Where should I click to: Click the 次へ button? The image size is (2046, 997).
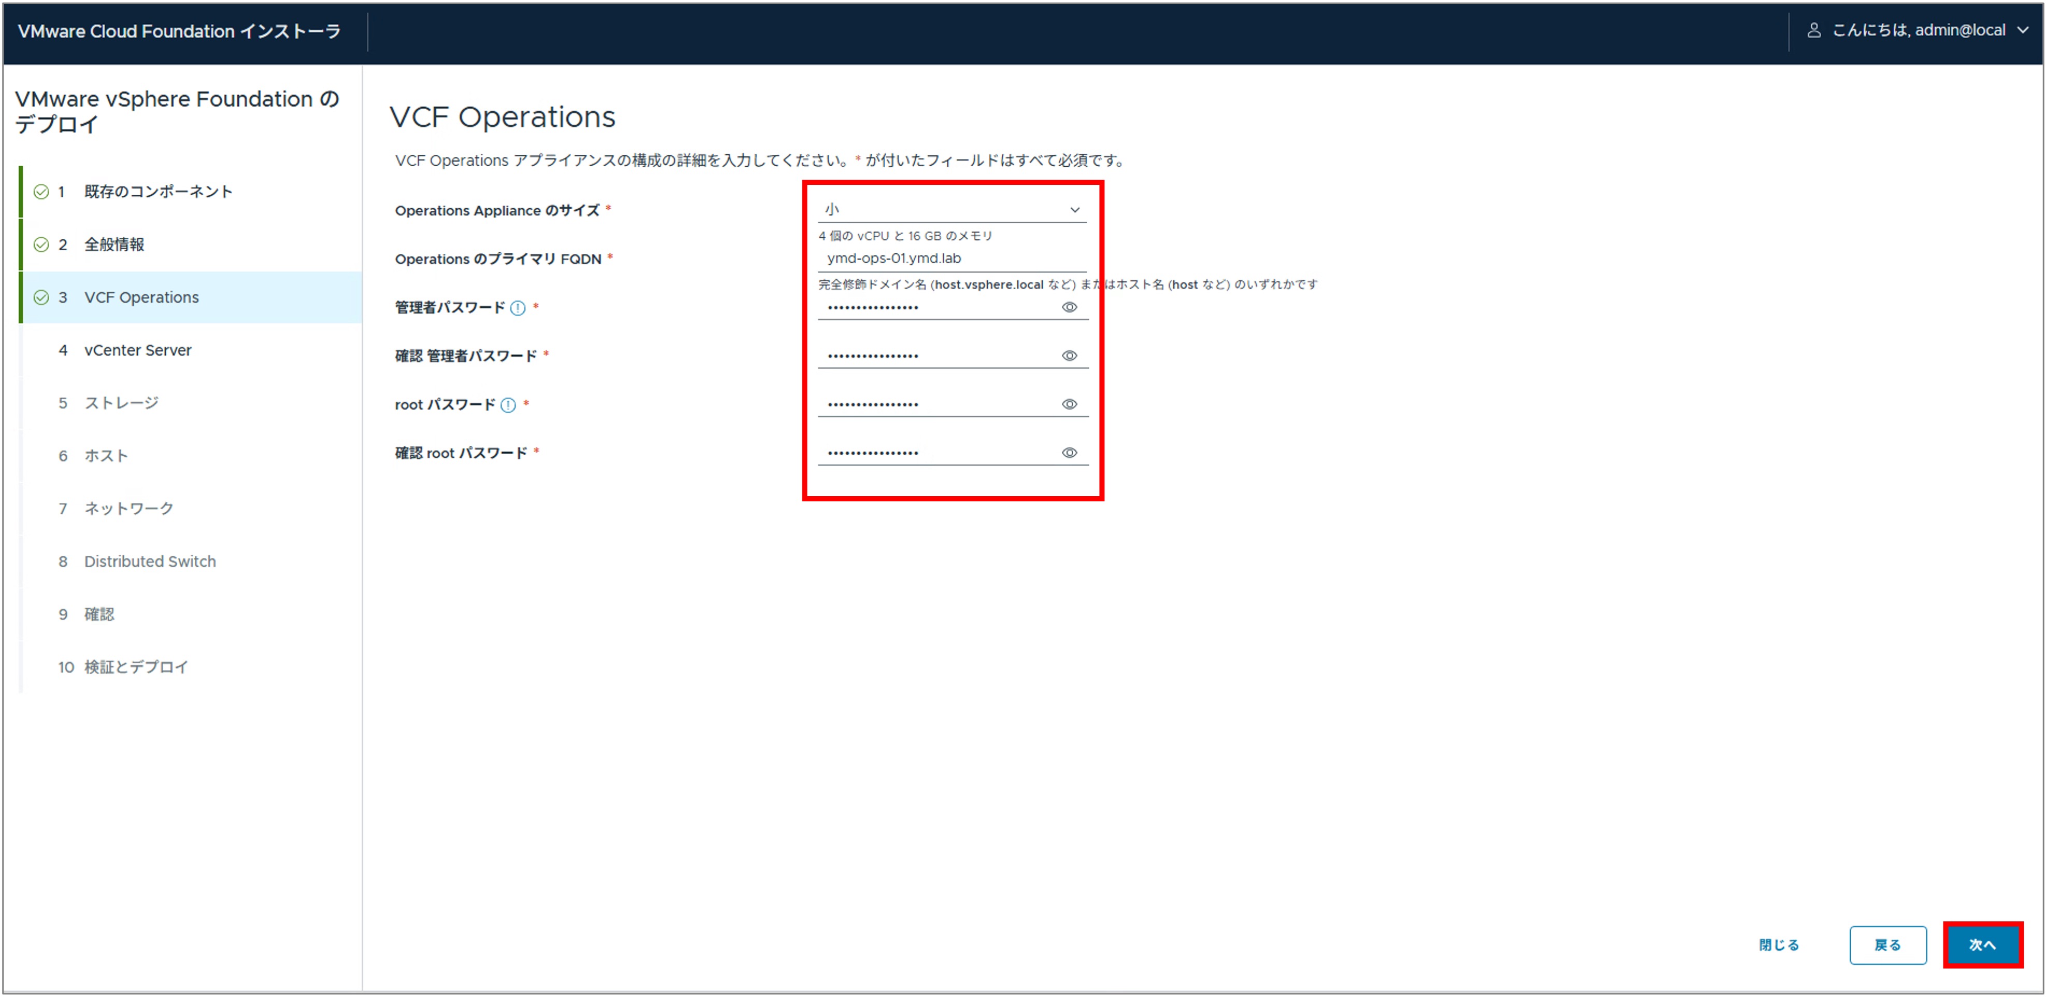point(1982,945)
